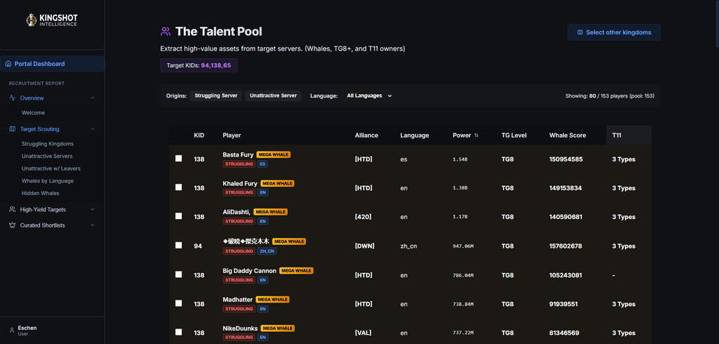Viewport: 719px width, 344px height.
Task: Click the people icon beside High-Yield Targets
Action: pos(13,209)
